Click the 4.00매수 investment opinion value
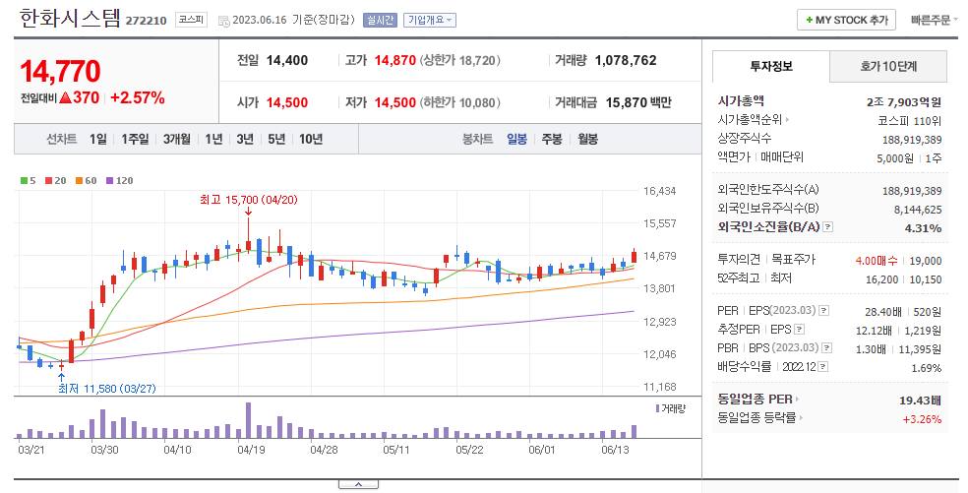Viewport: 968px width, 493px height. [876, 261]
